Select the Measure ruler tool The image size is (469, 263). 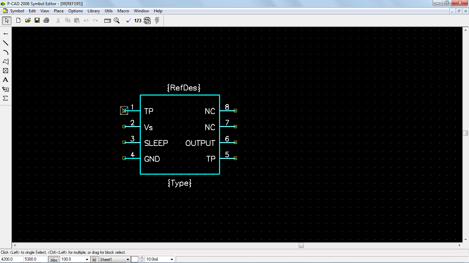pos(107,21)
